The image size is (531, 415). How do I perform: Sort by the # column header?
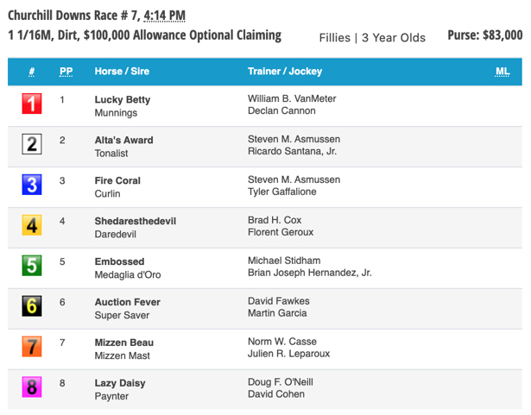coord(32,72)
